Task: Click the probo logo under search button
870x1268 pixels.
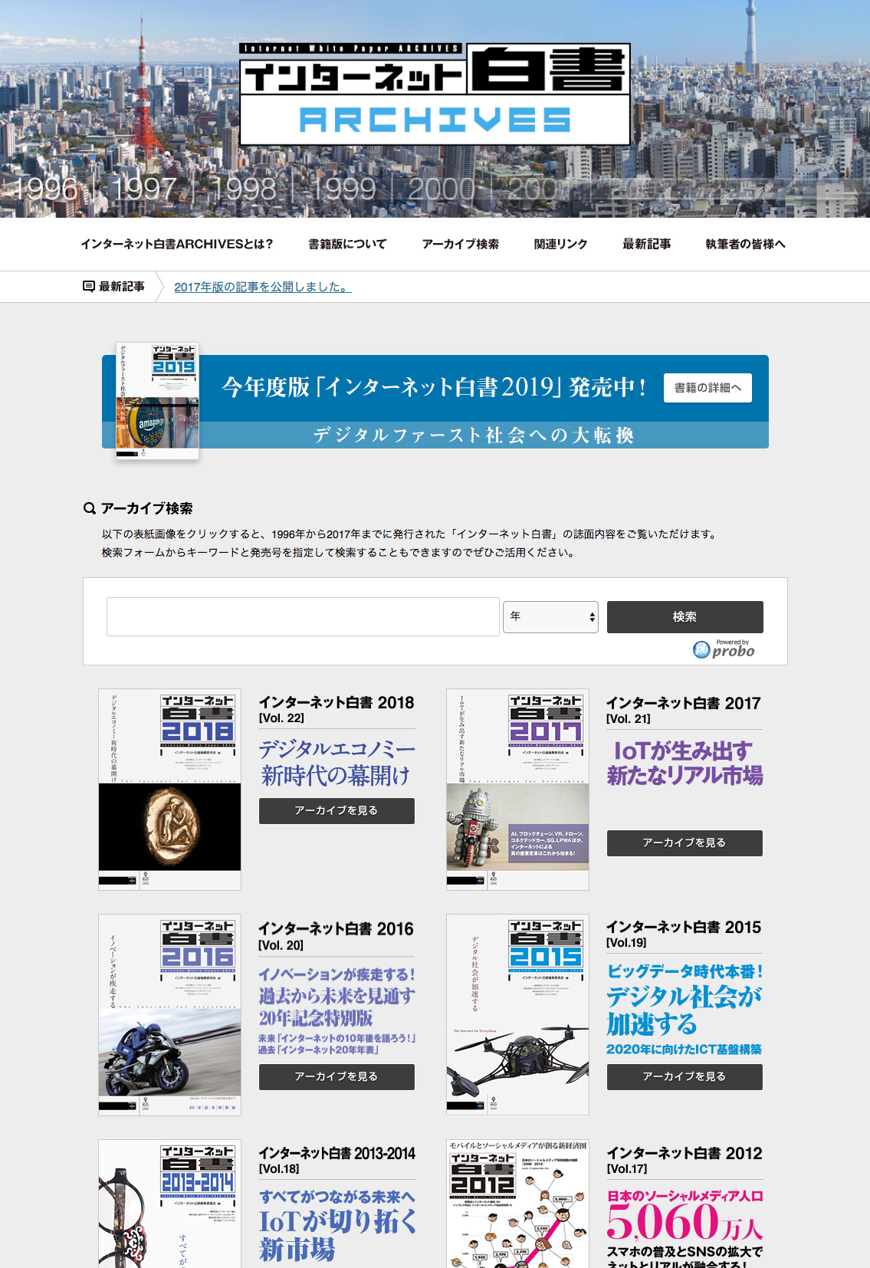Action: [724, 649]
